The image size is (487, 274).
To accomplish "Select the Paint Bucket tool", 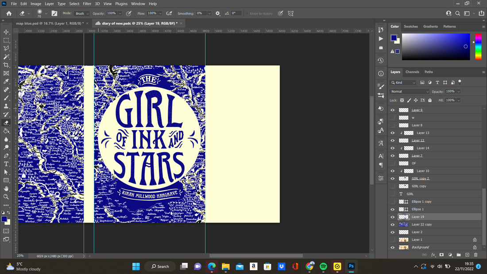I will [6, 131].
